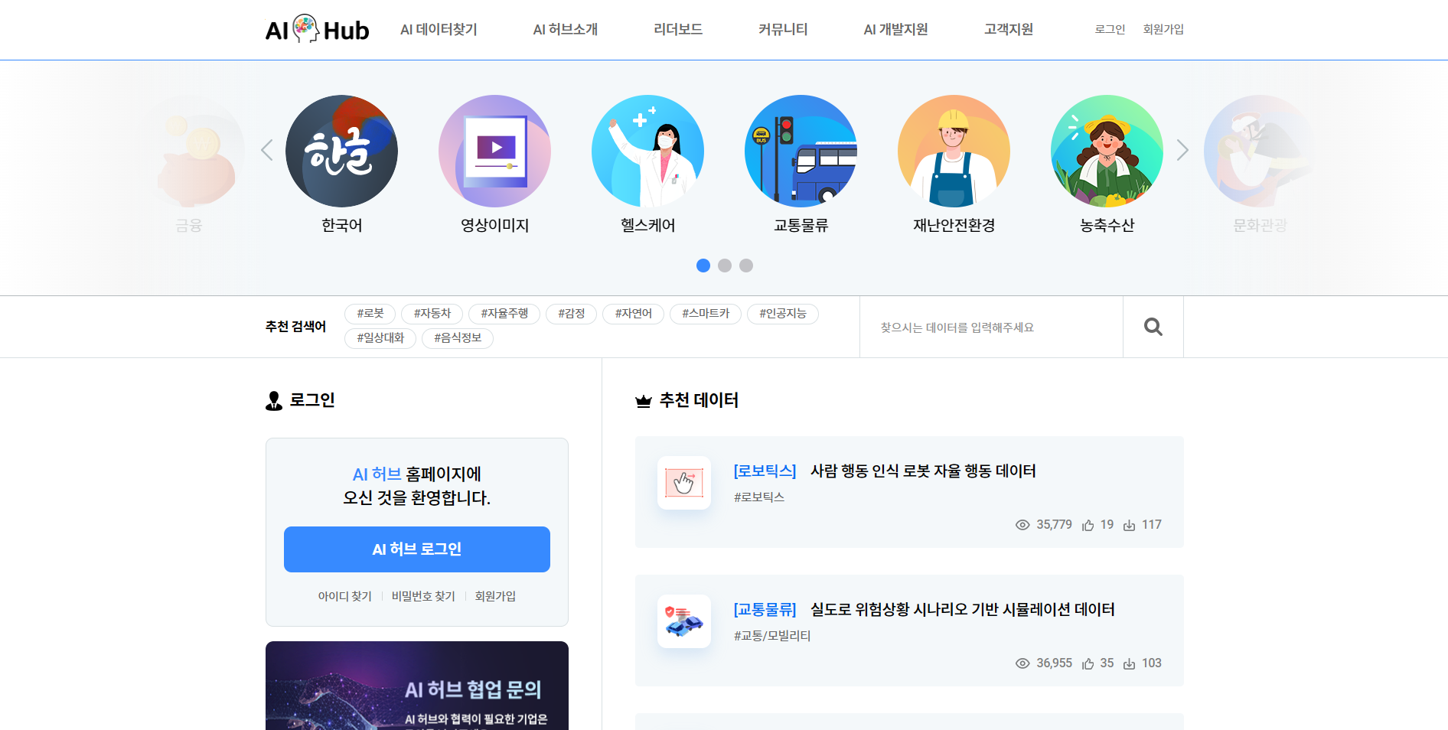Click the download icon on the 로보틱스 dataset
Screen dimensions: 1448x730
(x=1130, y=525)
